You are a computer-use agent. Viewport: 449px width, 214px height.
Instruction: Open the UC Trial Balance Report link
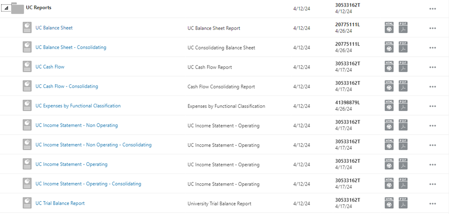(60, 203)
